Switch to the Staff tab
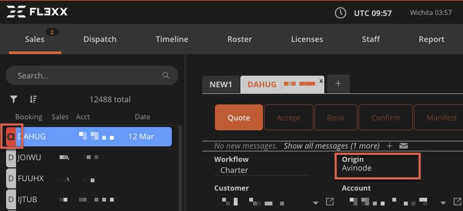Screen dimensions: 463x211 (x=371, y=39)
